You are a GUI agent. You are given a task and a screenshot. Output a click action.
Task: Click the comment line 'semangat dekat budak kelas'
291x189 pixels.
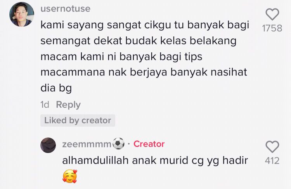click(139, 41)
